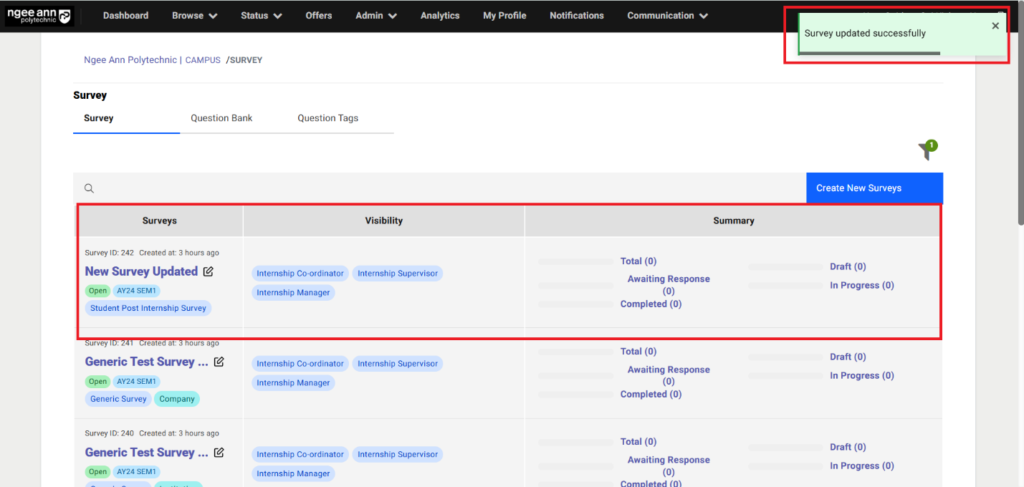Dismiss the survey updated notification
The height and width of the screenshot is (487, 1024).
(x=995, y=26)
